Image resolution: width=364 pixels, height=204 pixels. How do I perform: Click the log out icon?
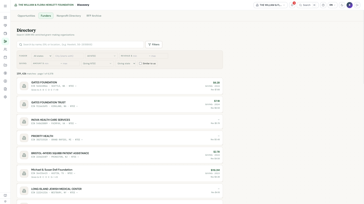[357, 5]
